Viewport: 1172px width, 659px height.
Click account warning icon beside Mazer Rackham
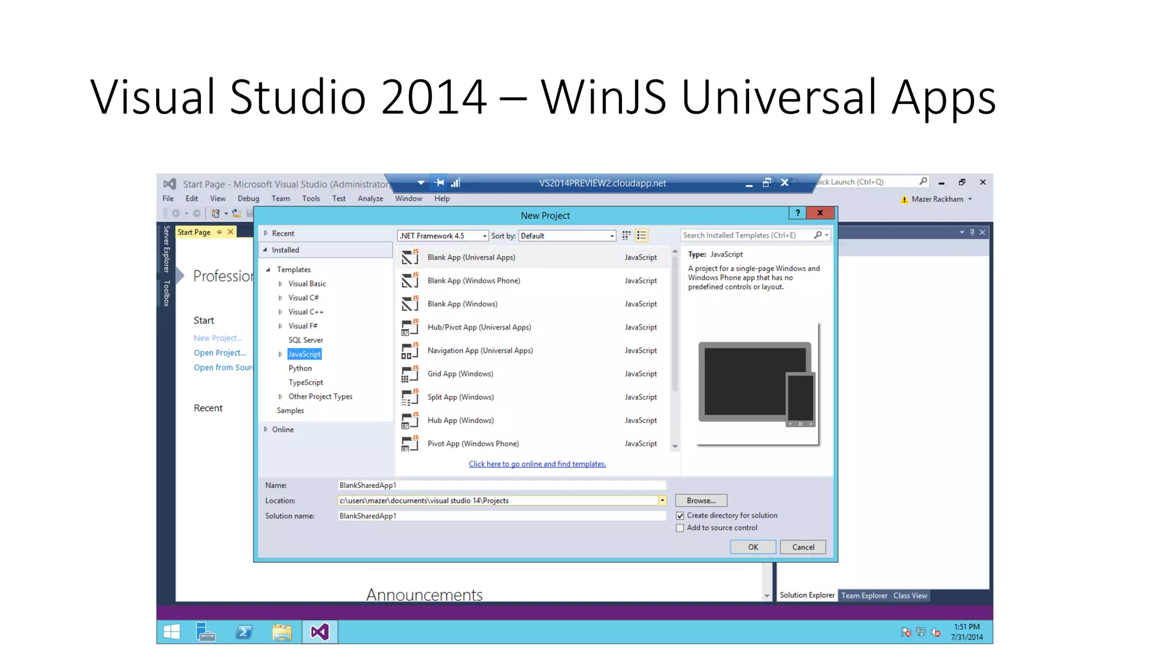click(904, 199)
